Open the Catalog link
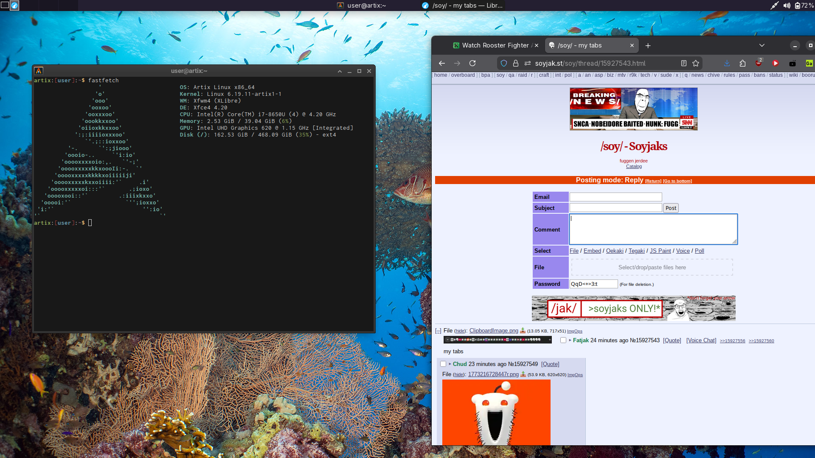This screenshot has height=458, width=815. pyautogui.click(x=634, y=166)
